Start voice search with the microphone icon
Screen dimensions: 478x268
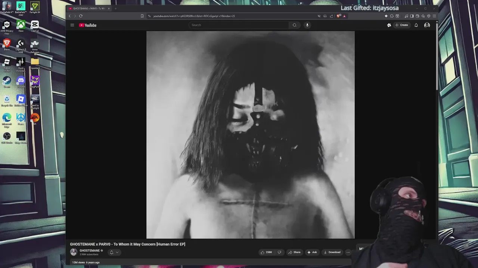click(x=307, y=25)
